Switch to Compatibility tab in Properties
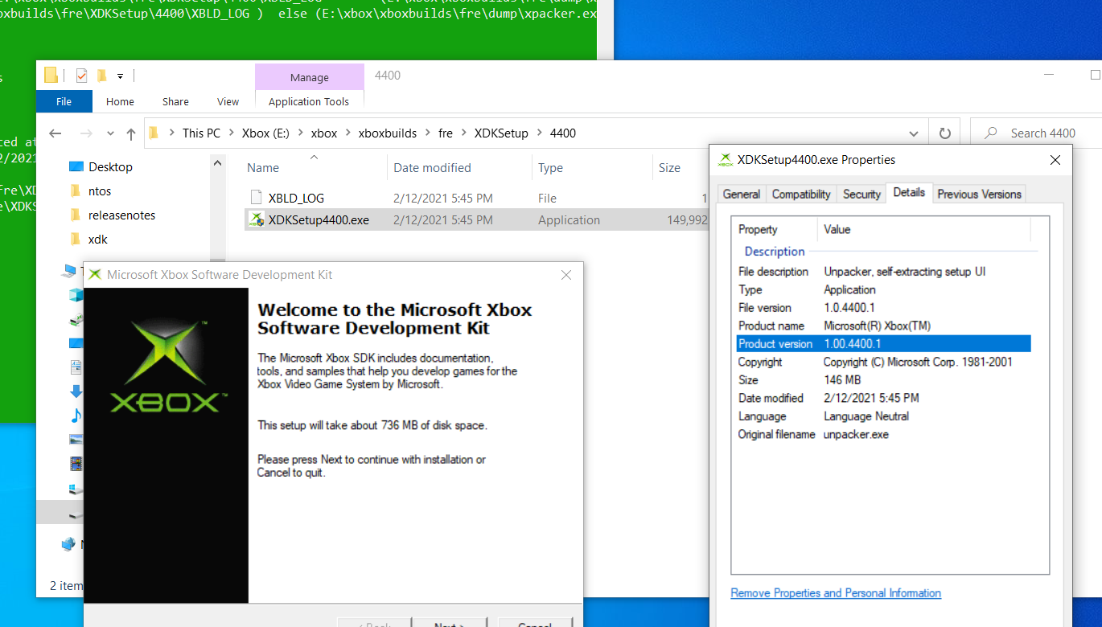The image size is (1102, 627). click(x=801, y=194)
